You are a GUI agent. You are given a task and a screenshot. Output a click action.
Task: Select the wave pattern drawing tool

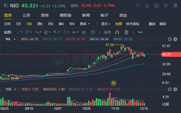(37, 32)
